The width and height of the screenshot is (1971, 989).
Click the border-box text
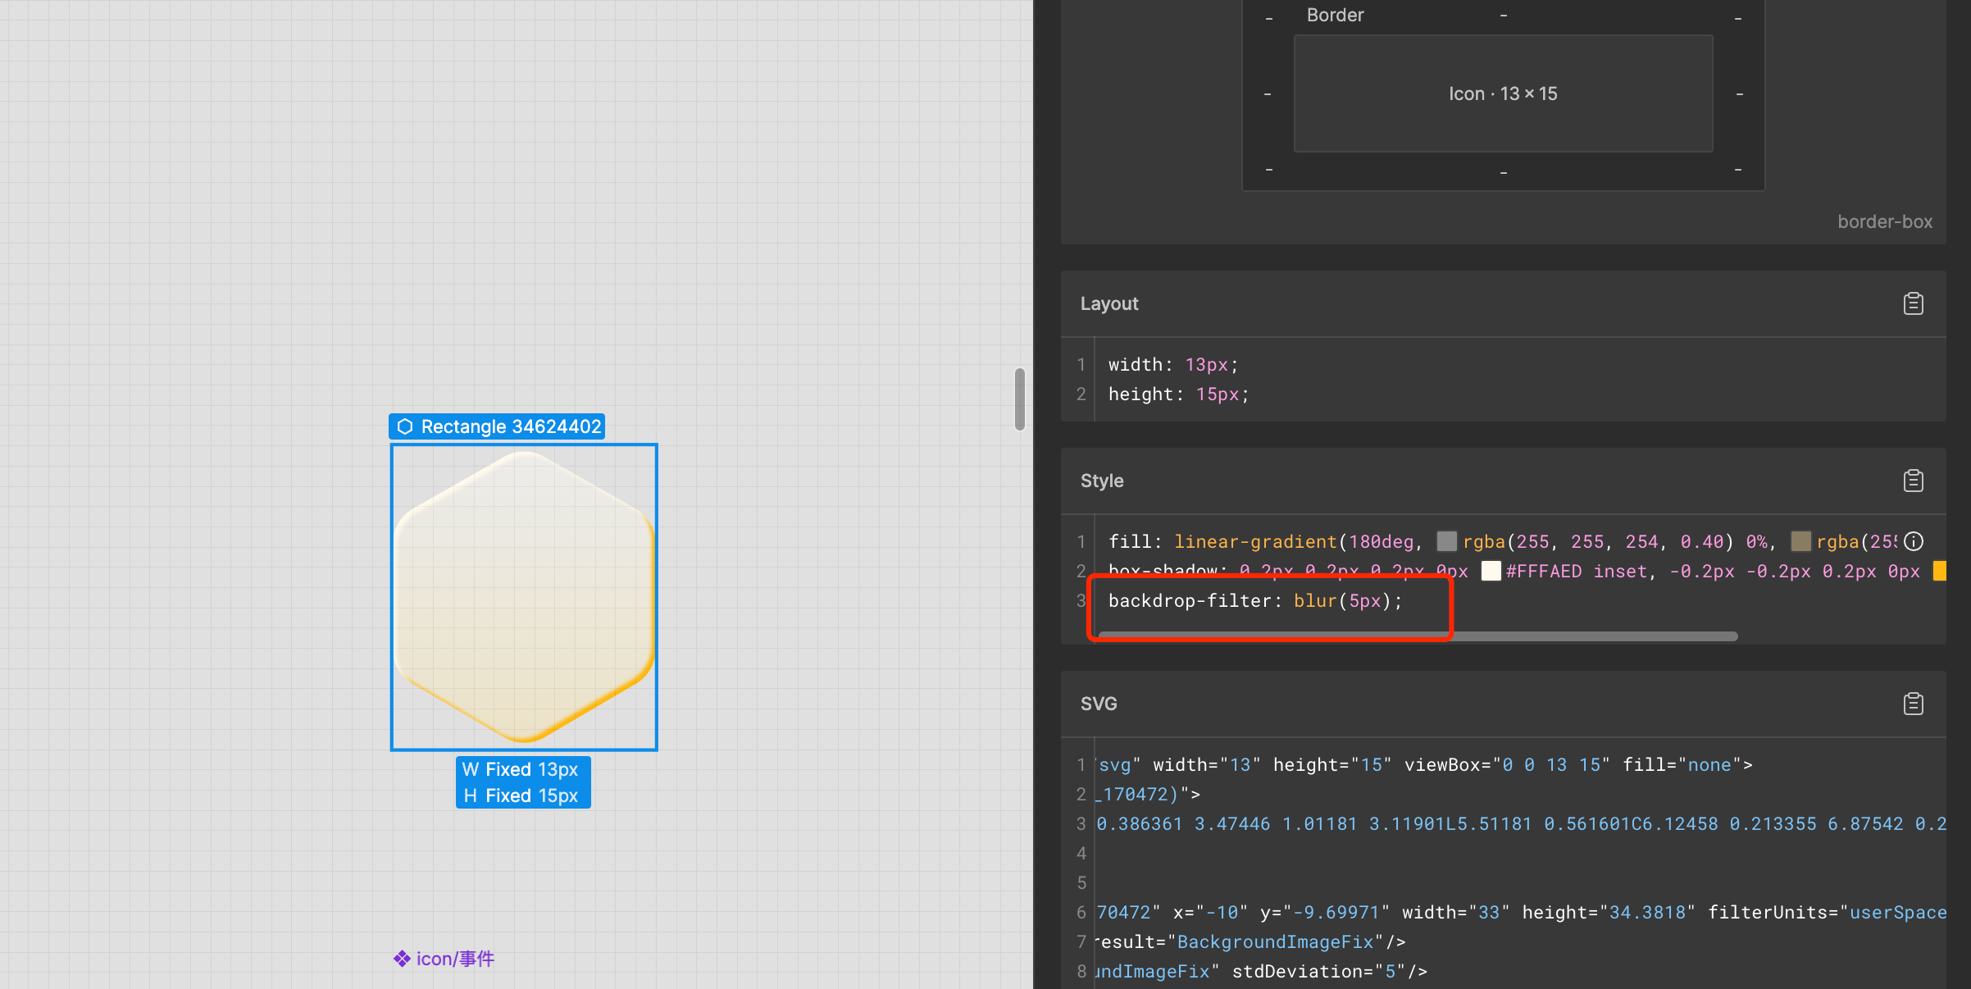pos(1884,221)
